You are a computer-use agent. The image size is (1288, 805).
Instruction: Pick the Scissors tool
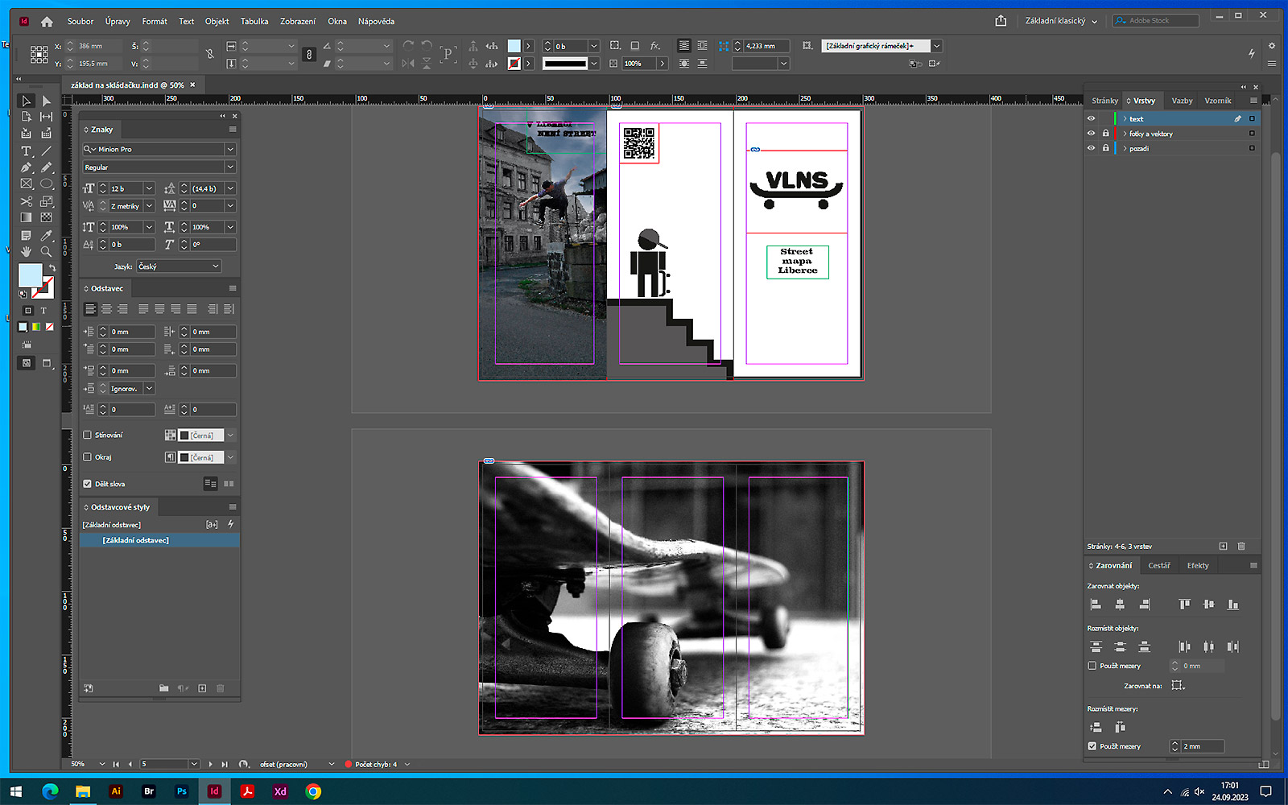(x=26, y=201)
